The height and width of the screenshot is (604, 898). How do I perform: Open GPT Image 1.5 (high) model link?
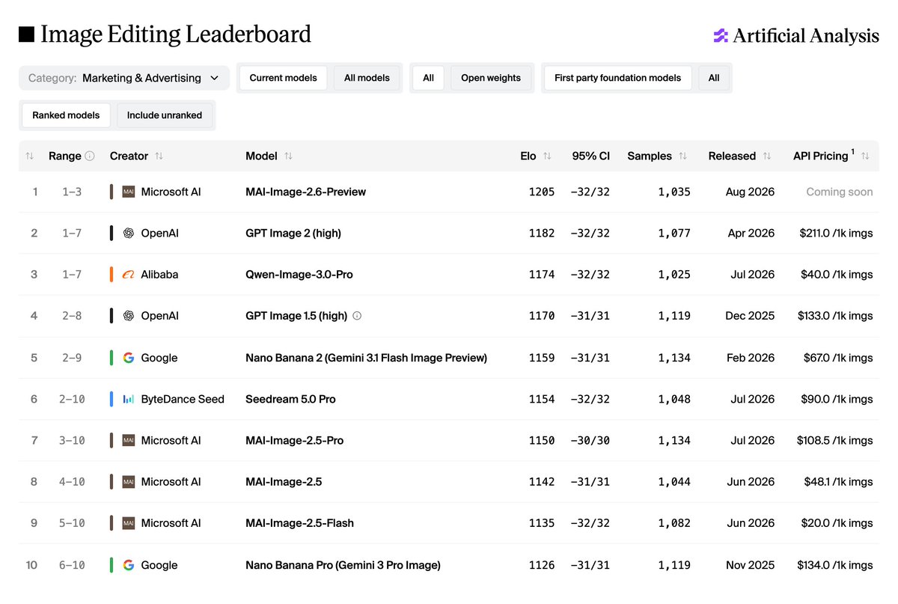point(296,316)
